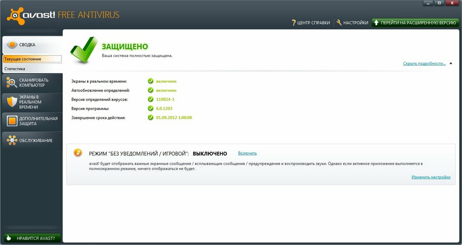Open Изменить настройки link
Screen dimensions: 462x245
[431, 177]
